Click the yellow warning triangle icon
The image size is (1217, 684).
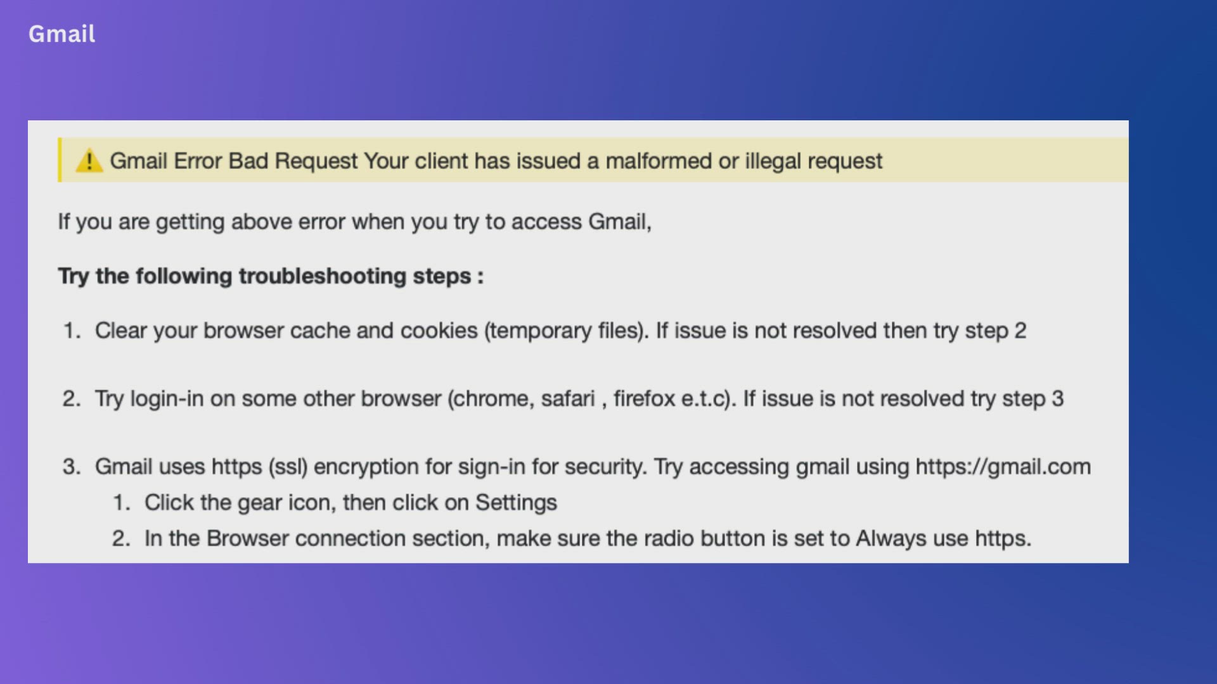coord(89,161)
